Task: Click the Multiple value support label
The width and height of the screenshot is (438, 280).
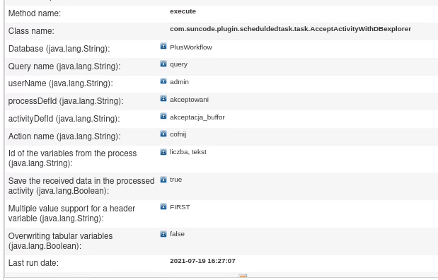Action: coord(71,214)
